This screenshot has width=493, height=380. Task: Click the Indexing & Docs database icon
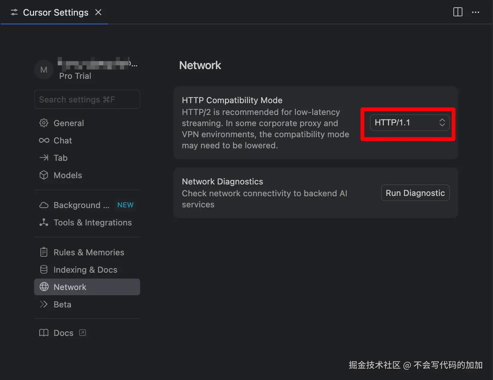pos(44,270)
